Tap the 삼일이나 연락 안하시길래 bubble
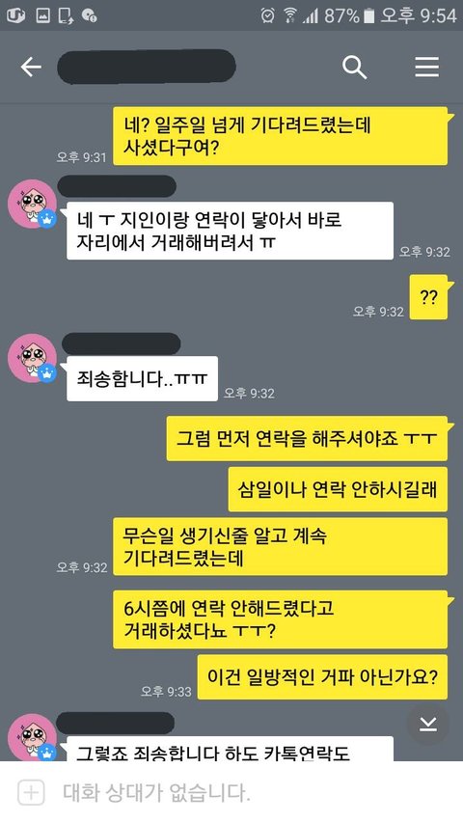The image size is (463, 823). pyautogui.click(x=338, y=489)
